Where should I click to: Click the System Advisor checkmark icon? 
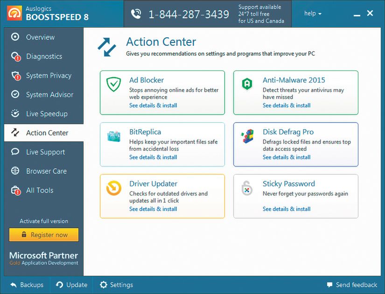pos(15,94)
